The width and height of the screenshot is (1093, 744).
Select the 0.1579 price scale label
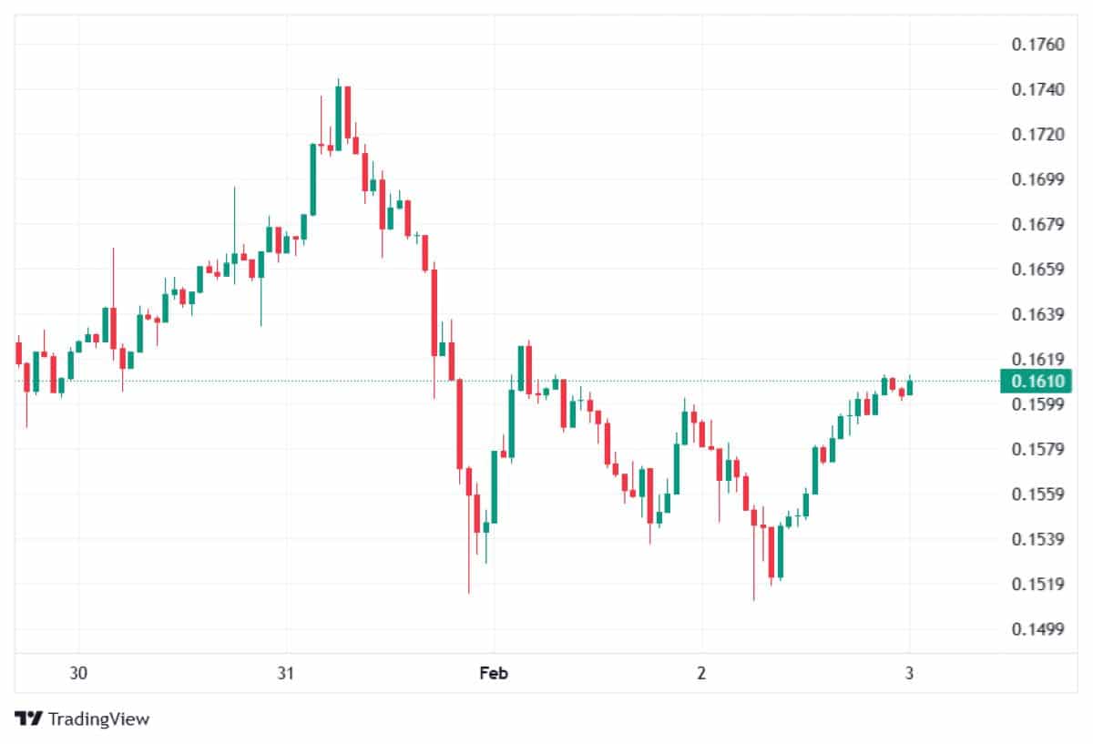point(1038,449)
